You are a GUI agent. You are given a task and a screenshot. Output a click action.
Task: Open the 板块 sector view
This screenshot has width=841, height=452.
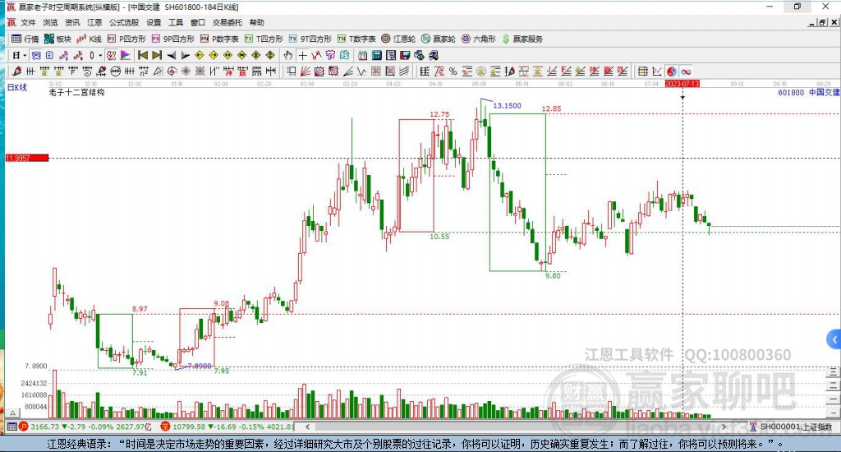(57, 39)
